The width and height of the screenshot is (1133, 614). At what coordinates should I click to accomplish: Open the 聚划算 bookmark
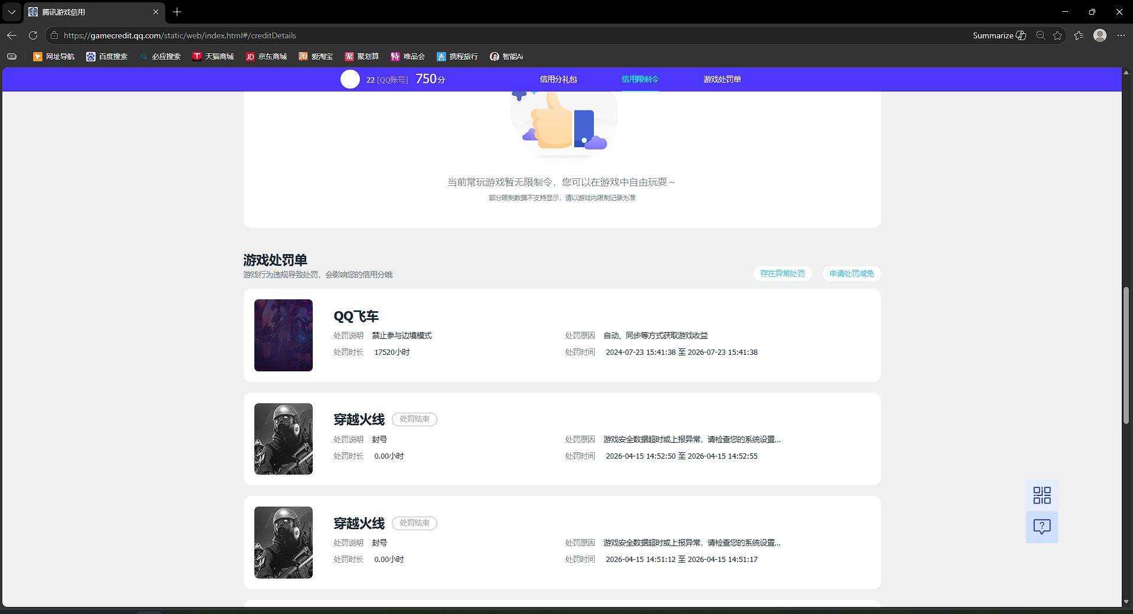point(362,57)
